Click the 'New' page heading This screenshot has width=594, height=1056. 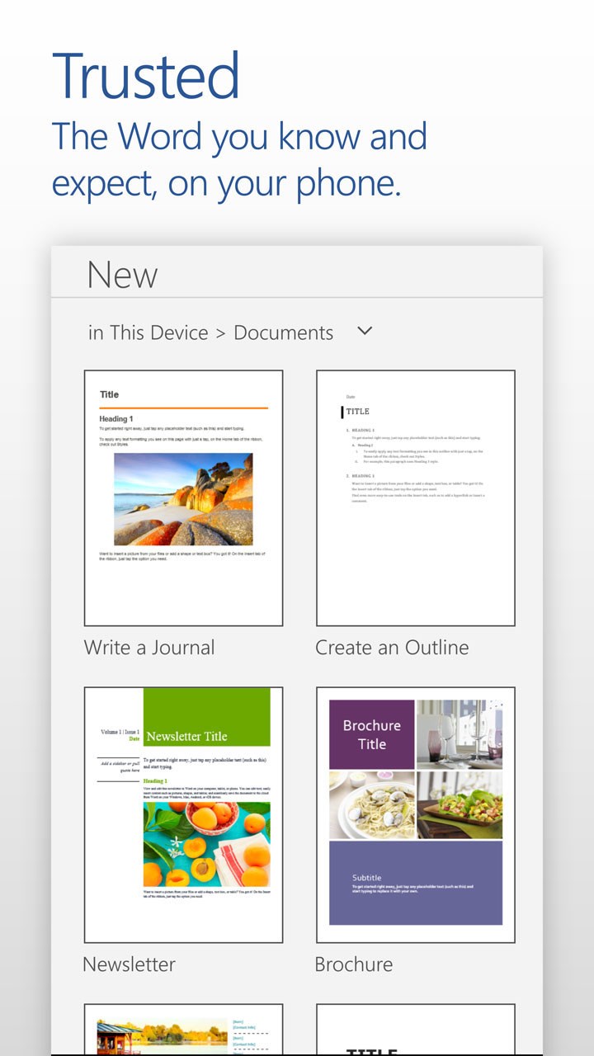click(122, 274)
